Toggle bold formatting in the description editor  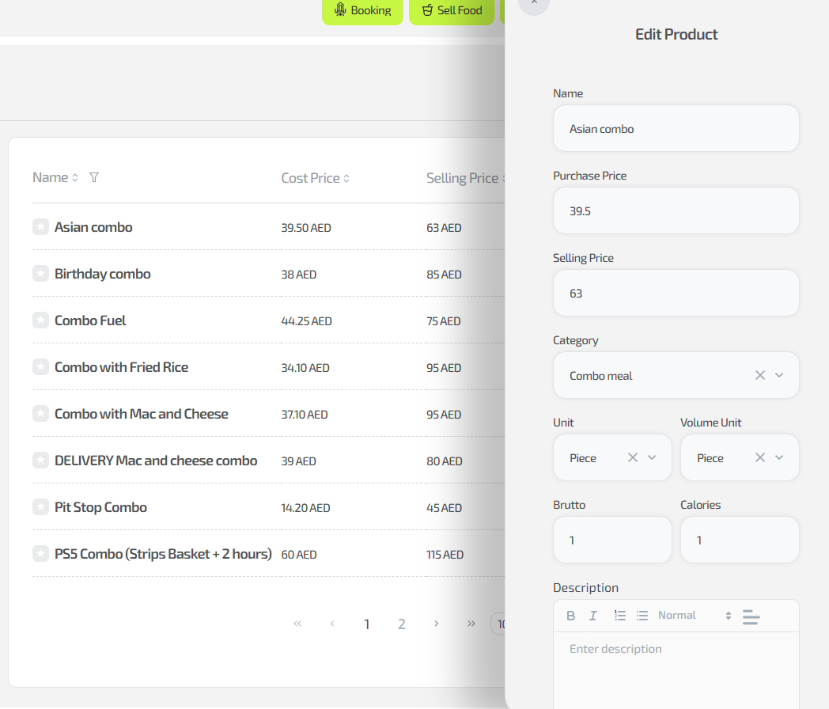coord(571,616)
